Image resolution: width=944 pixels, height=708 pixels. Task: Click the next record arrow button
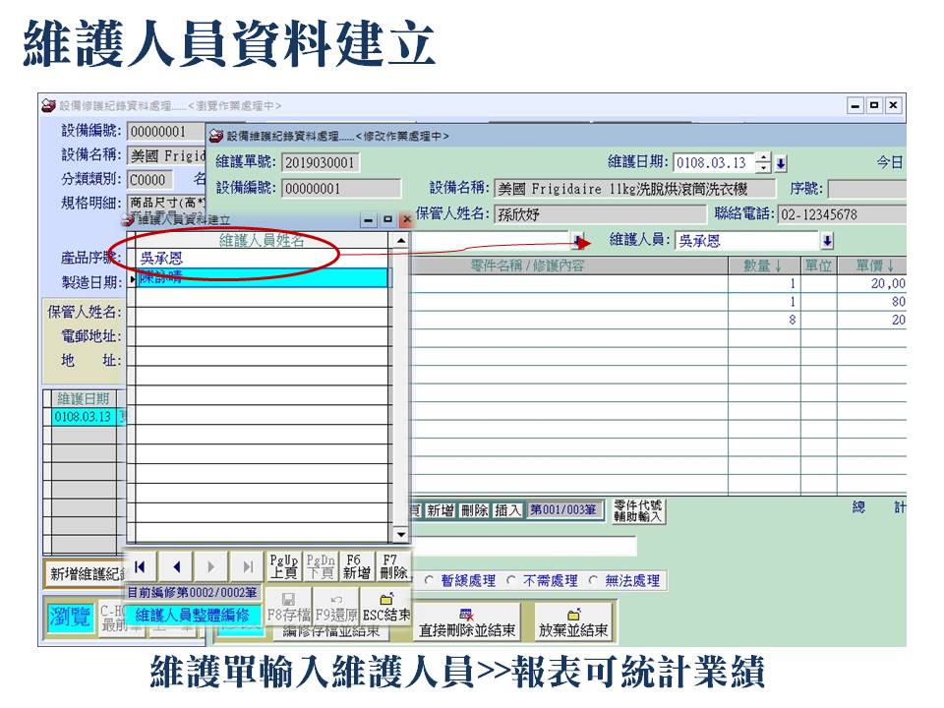tap(211, 566)
